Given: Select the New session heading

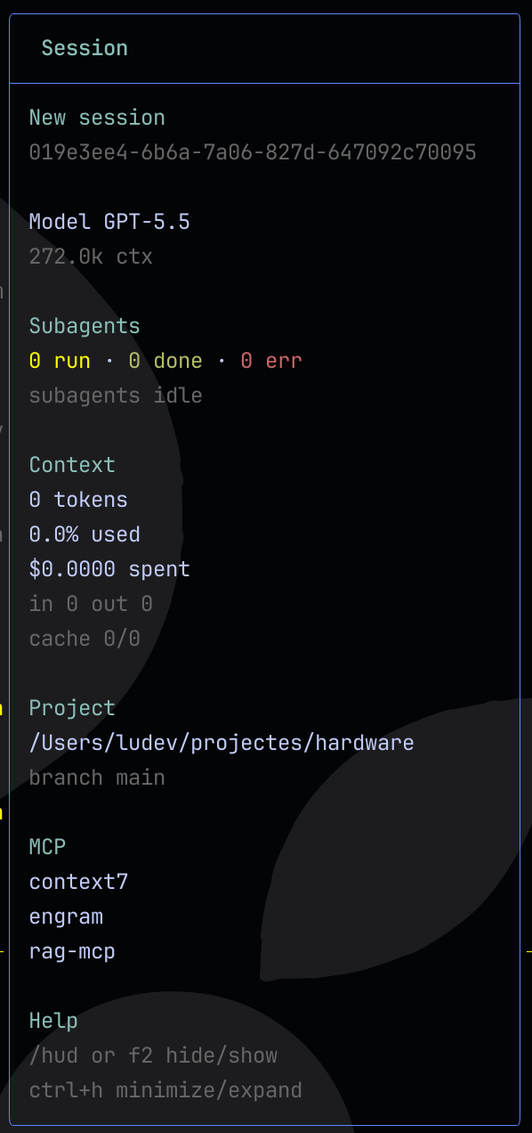Looking at the screenshot, I should pos(97,118).
